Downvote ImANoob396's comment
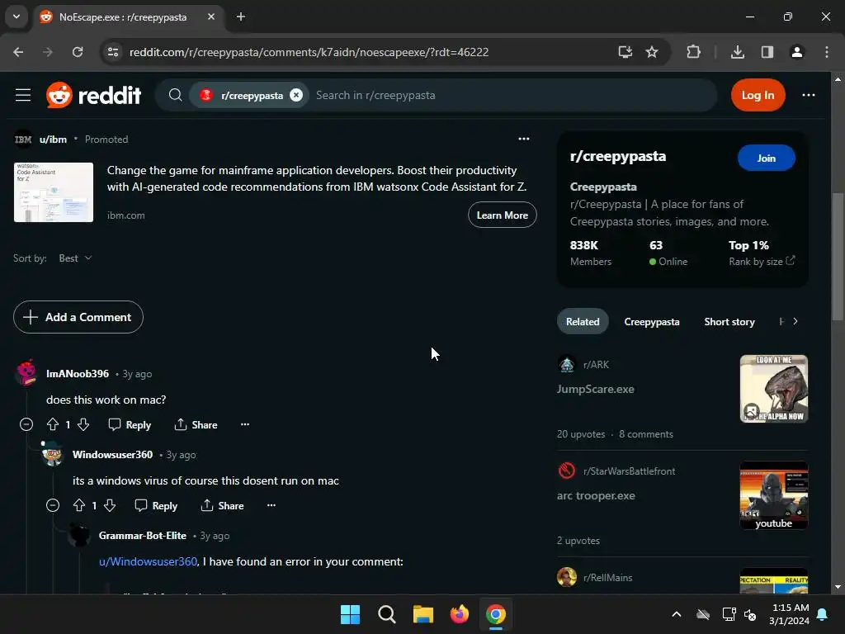845x634 pixels. coord(83,425)
